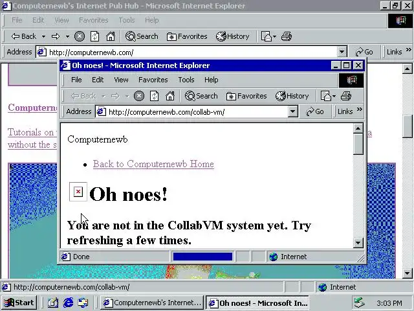
Task: Click address field in Oh noes! window
Action: pos(196,112)
